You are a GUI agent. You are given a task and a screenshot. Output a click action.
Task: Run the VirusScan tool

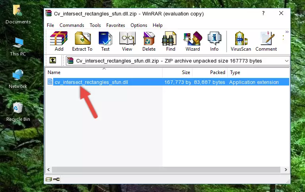241,41
